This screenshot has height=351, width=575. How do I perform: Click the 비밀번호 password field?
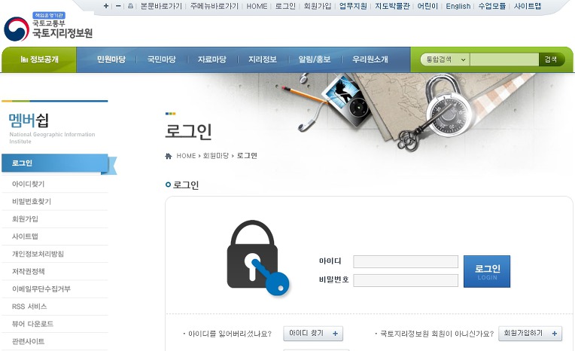click(406, 280)
